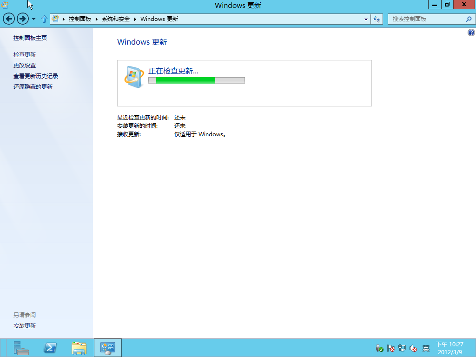
Task: Click 最近检查更新的时间 label
Action: [x=143, y=118]
